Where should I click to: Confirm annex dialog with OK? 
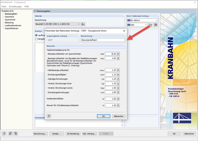[103, 116]
